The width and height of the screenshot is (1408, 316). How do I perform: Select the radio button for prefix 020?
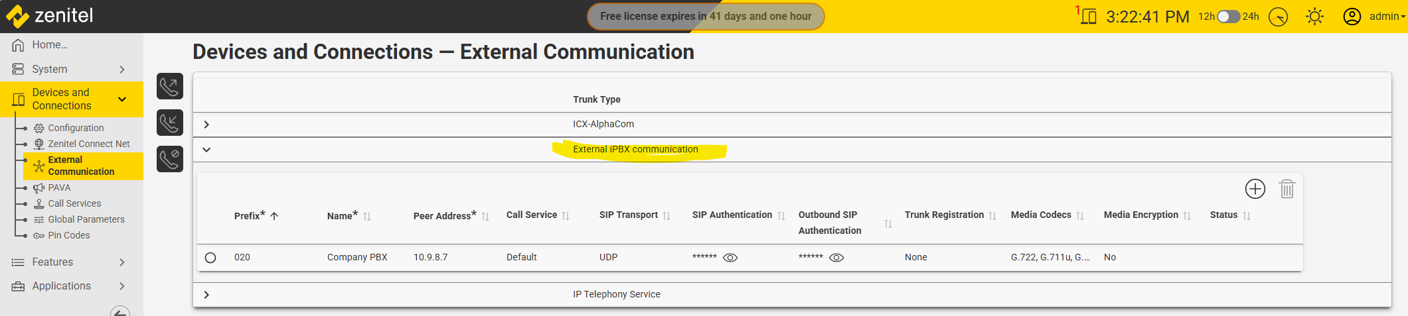(x=210, y=258)
